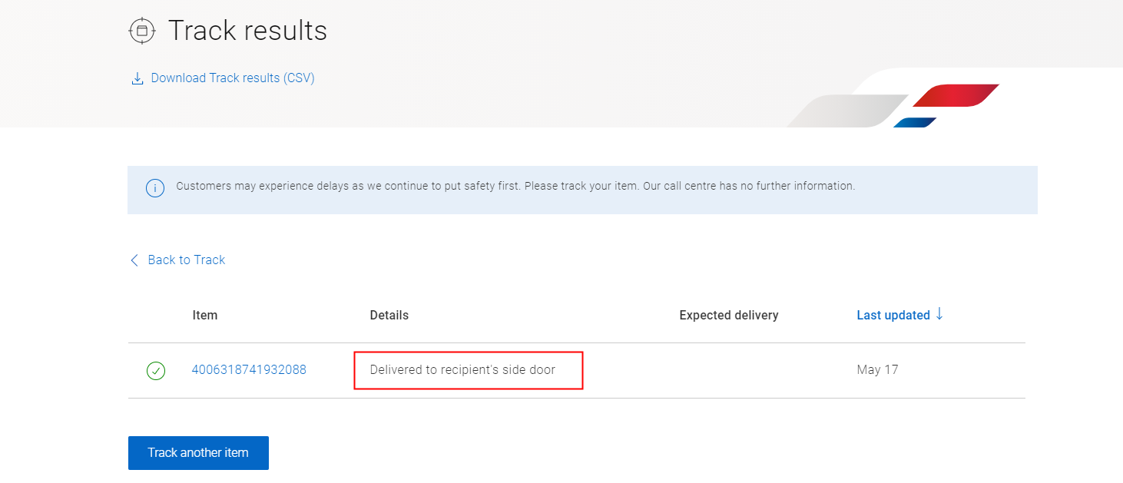The height and width of the screenshot is (483, 1123).
Task: Click the delivered to side door text
Action: pos(462,370)
